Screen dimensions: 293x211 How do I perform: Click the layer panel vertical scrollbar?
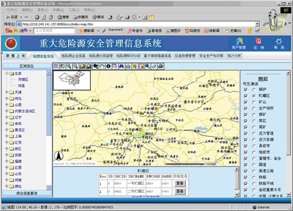(288, 134)
